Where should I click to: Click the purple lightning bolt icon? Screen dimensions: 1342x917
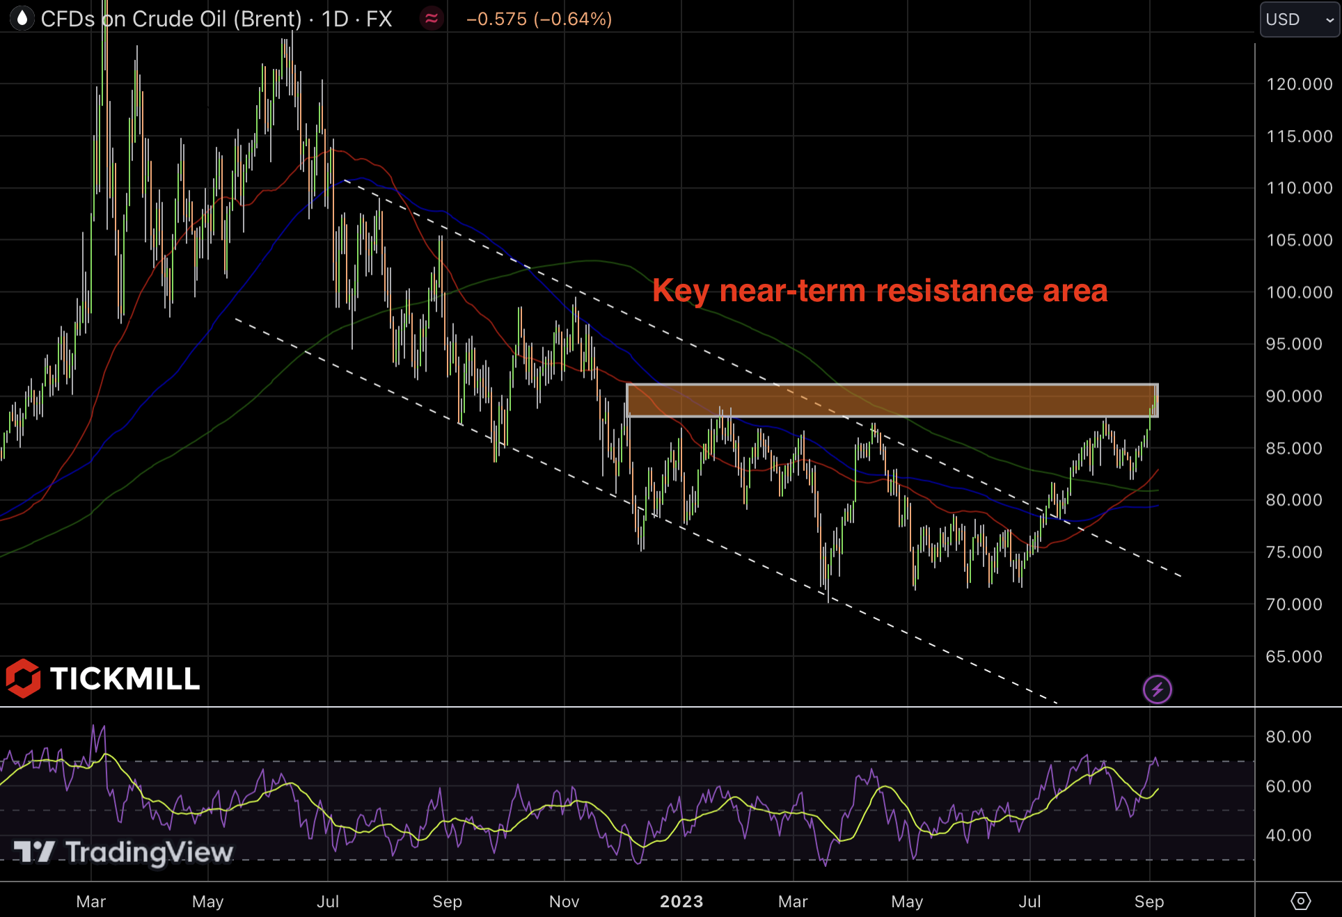pyautogui.click(x=1157, y=689)
